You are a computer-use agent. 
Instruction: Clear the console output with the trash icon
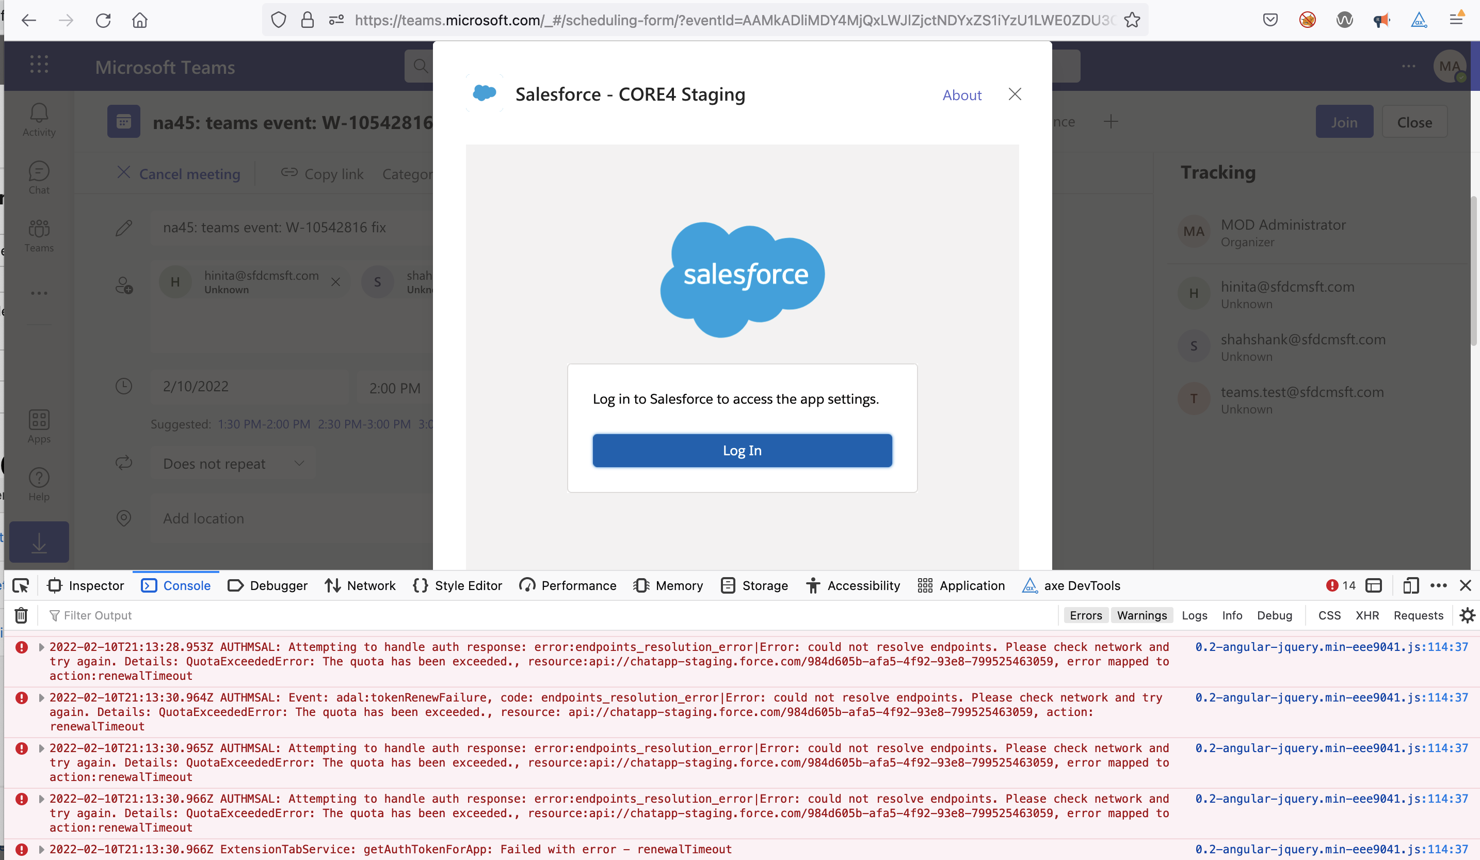pyautogui.click(x=21, y=615)
